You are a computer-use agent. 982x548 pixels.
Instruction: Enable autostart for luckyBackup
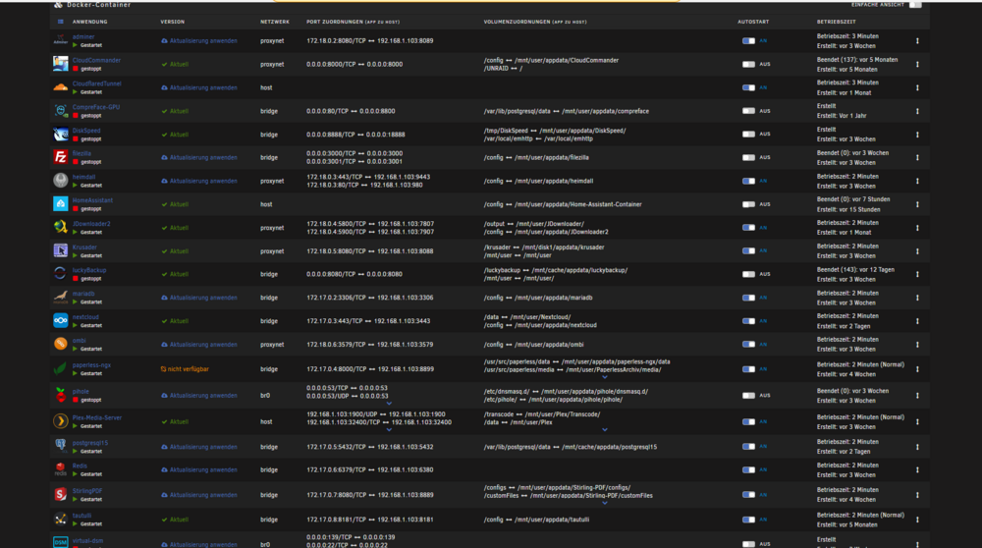(748, 274)
